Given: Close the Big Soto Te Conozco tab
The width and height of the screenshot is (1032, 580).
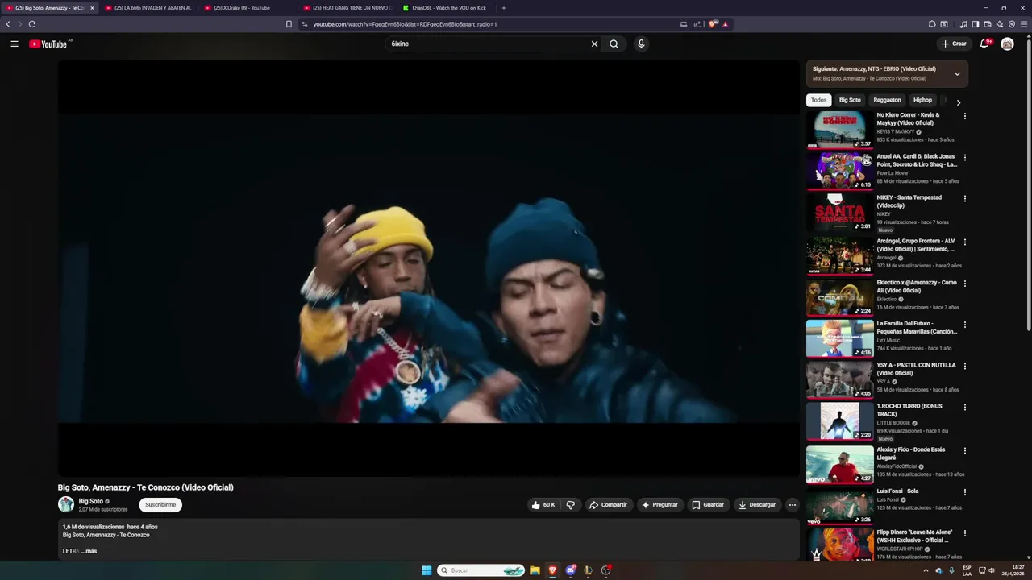Looking at the screenshot, I should pos(92,8).
